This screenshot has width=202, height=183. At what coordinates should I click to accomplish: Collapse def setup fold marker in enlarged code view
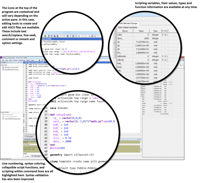tap(49, 115)
